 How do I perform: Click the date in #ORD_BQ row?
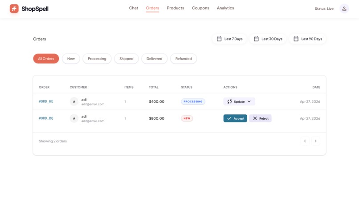point(310,118)
